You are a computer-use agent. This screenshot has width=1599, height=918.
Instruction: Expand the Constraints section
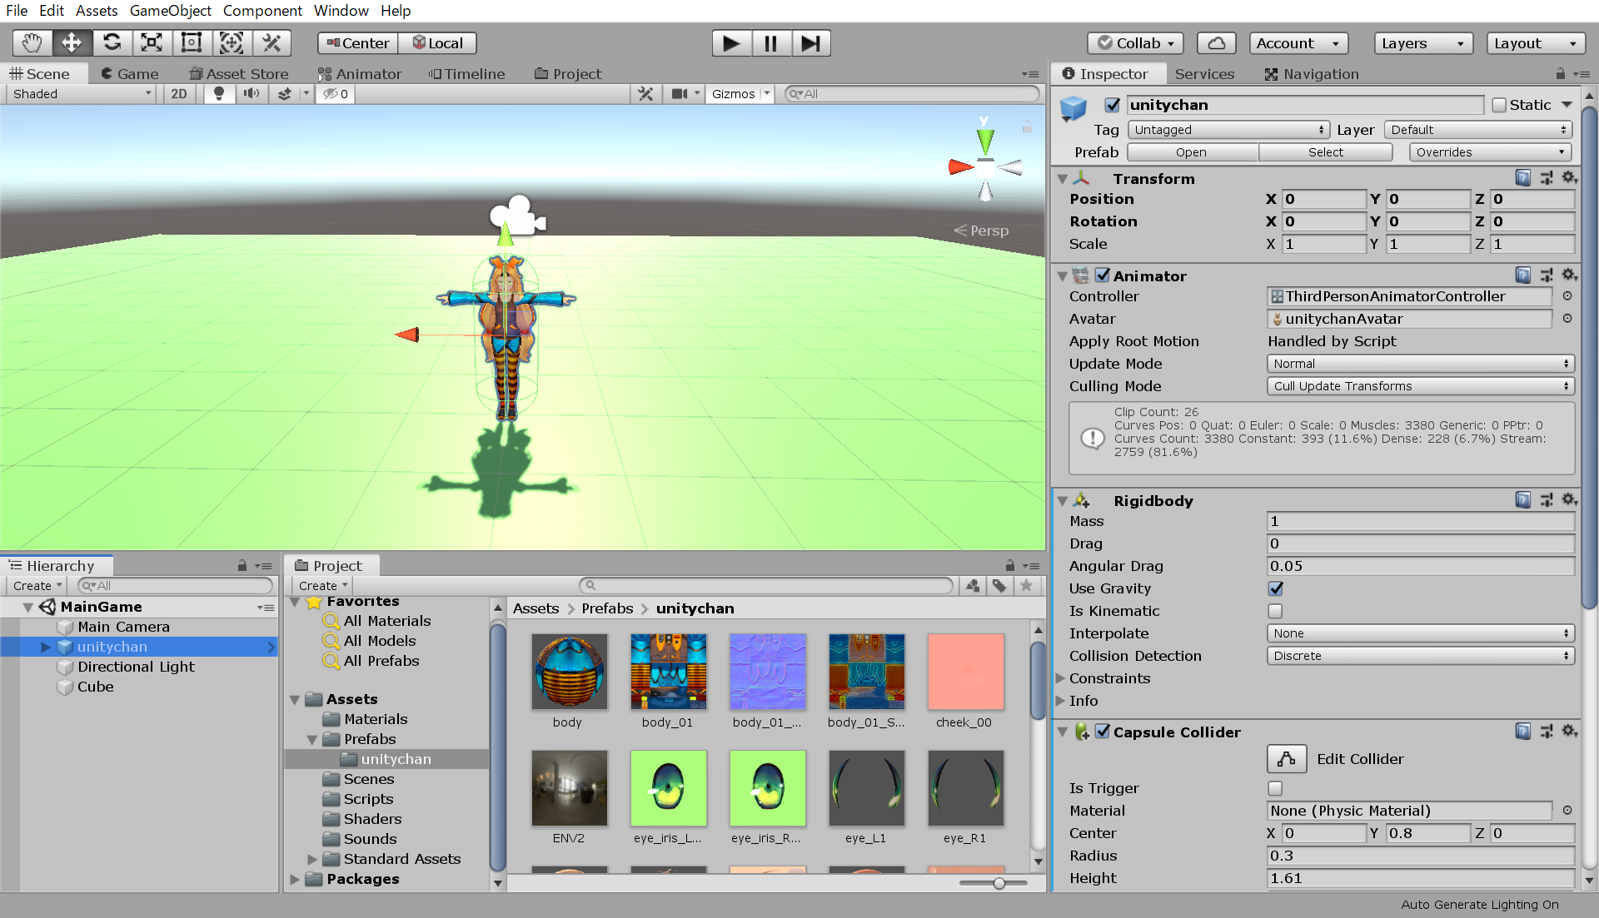pyautogui.click(x=1061, y=678)
